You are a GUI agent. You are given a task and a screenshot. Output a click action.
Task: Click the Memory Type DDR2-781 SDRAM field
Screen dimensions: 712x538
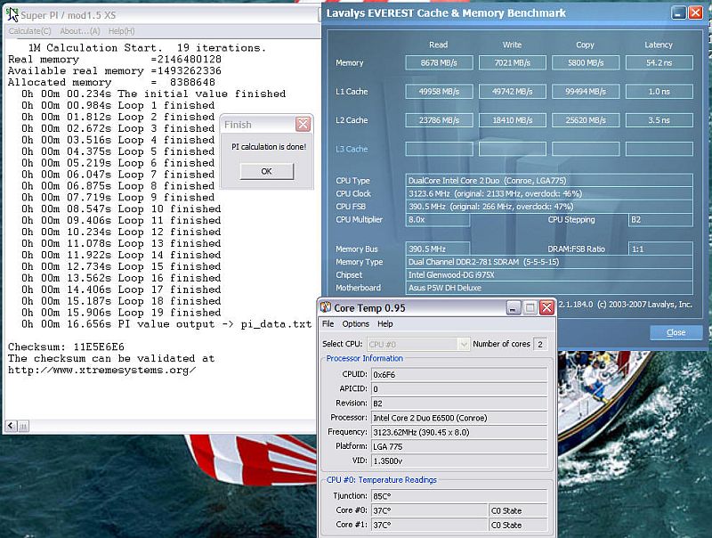click(x=549, y=262)
